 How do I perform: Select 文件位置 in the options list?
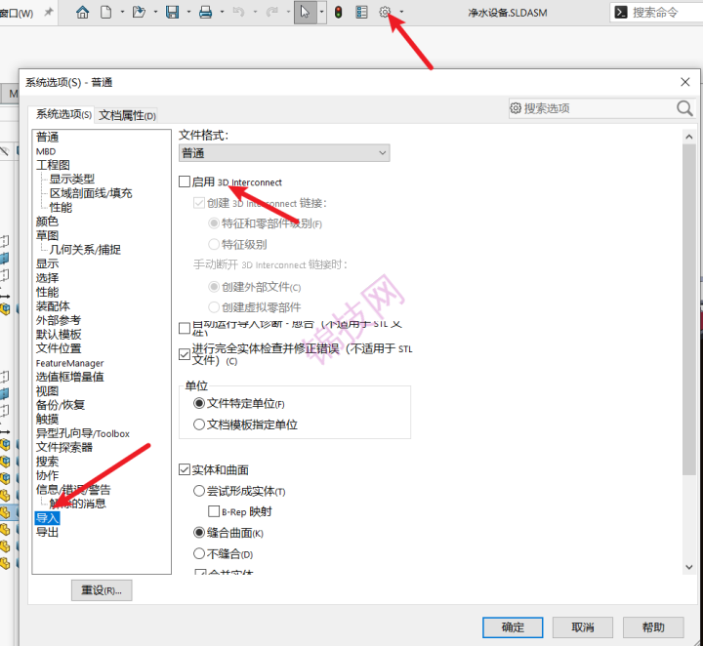click(x=59, y=348)
